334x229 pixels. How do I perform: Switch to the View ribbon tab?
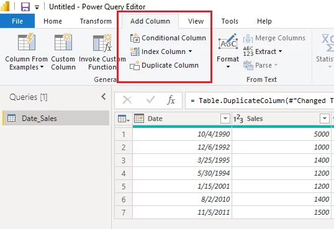point(196,21)
